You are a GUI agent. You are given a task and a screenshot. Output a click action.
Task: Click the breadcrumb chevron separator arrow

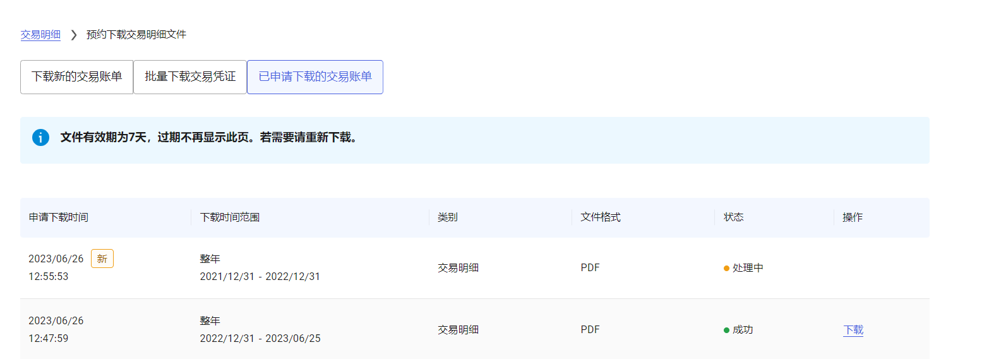(73, 35)
